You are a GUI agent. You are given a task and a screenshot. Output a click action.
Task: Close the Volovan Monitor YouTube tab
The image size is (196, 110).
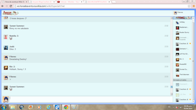click(82, 2)
